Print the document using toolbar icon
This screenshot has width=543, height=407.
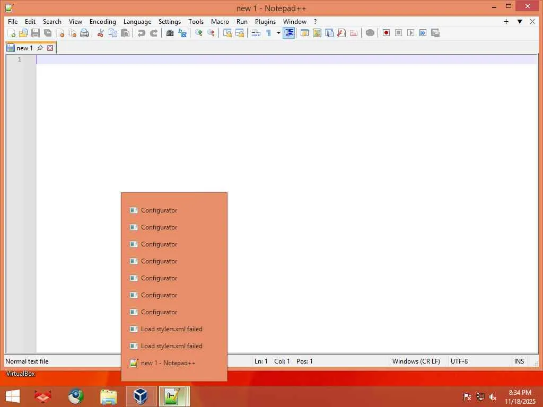pos(84,33)
